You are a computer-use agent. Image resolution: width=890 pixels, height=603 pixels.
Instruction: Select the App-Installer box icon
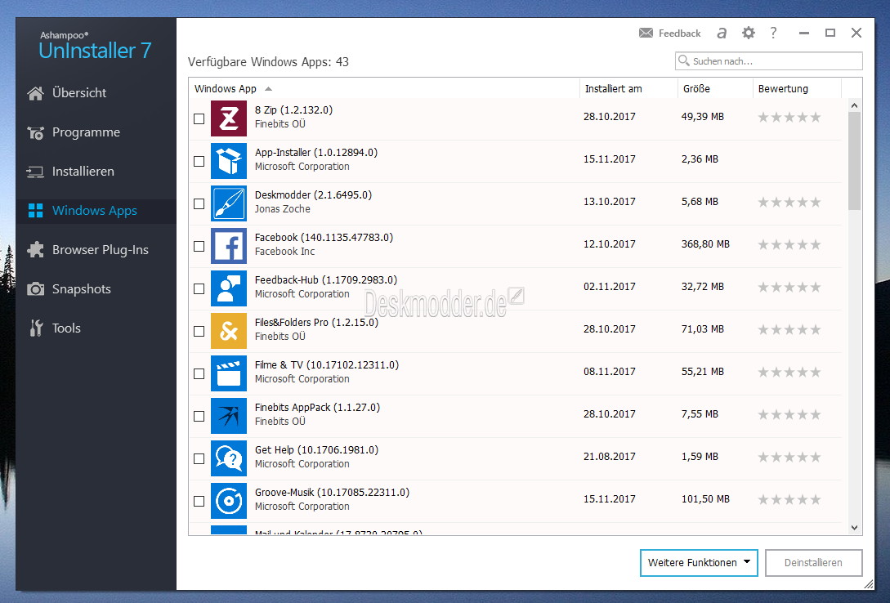tap(229, 161)
